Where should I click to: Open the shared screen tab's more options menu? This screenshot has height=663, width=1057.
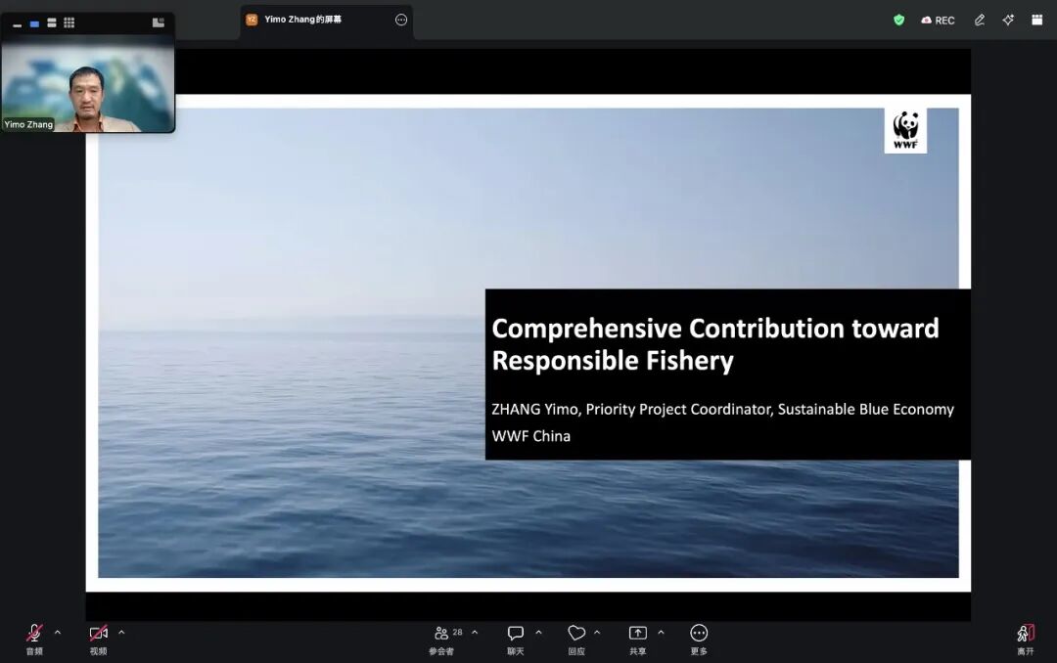[401, 21]
